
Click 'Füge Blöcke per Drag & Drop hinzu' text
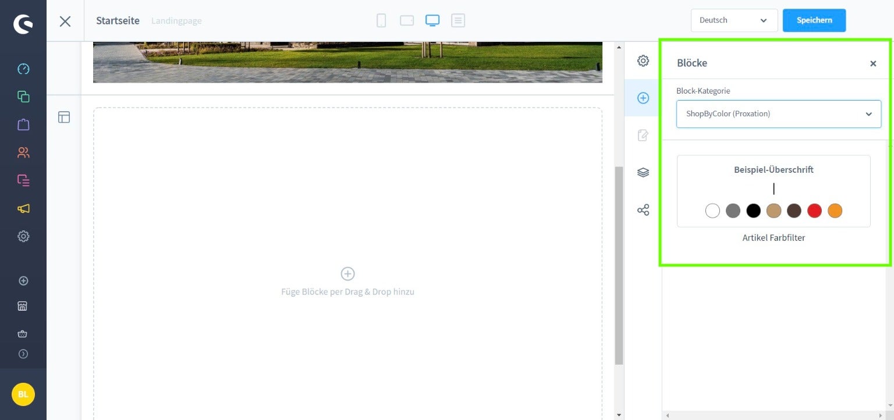[347, 292]
